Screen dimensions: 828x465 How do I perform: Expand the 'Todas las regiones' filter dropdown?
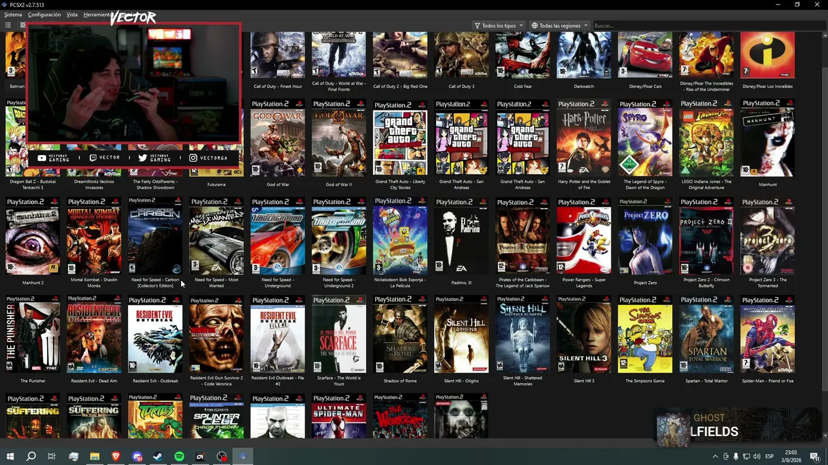(560, 26)
